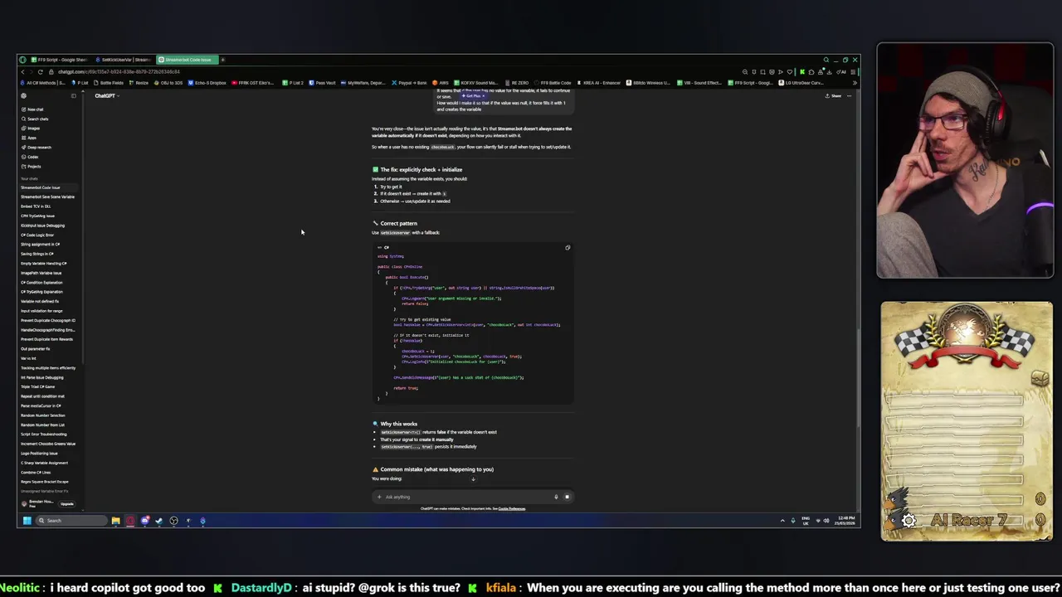Open the Battle Fields bookmark
Viewport: 1062px width, 597px height.
pos(109,83)
